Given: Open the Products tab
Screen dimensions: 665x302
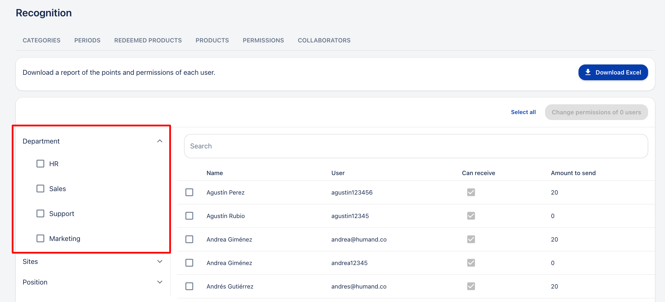Looking at the screenshot, I should [x=212, y=40].
